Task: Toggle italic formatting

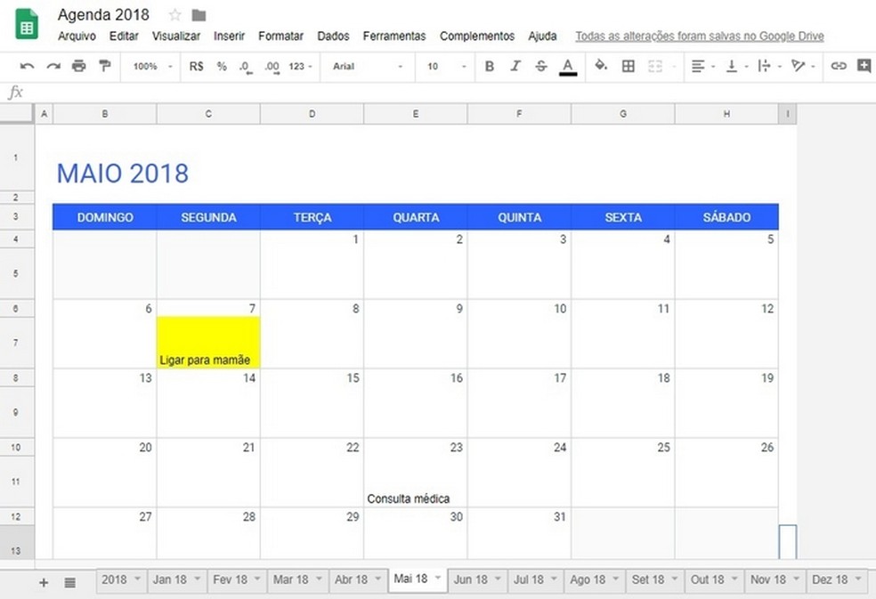Action: (514, 66)
